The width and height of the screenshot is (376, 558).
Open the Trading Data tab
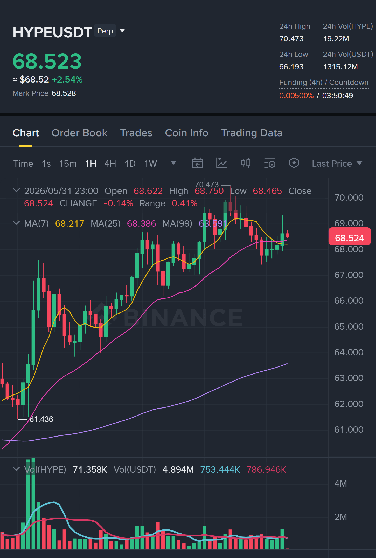[x=252, y=133]
